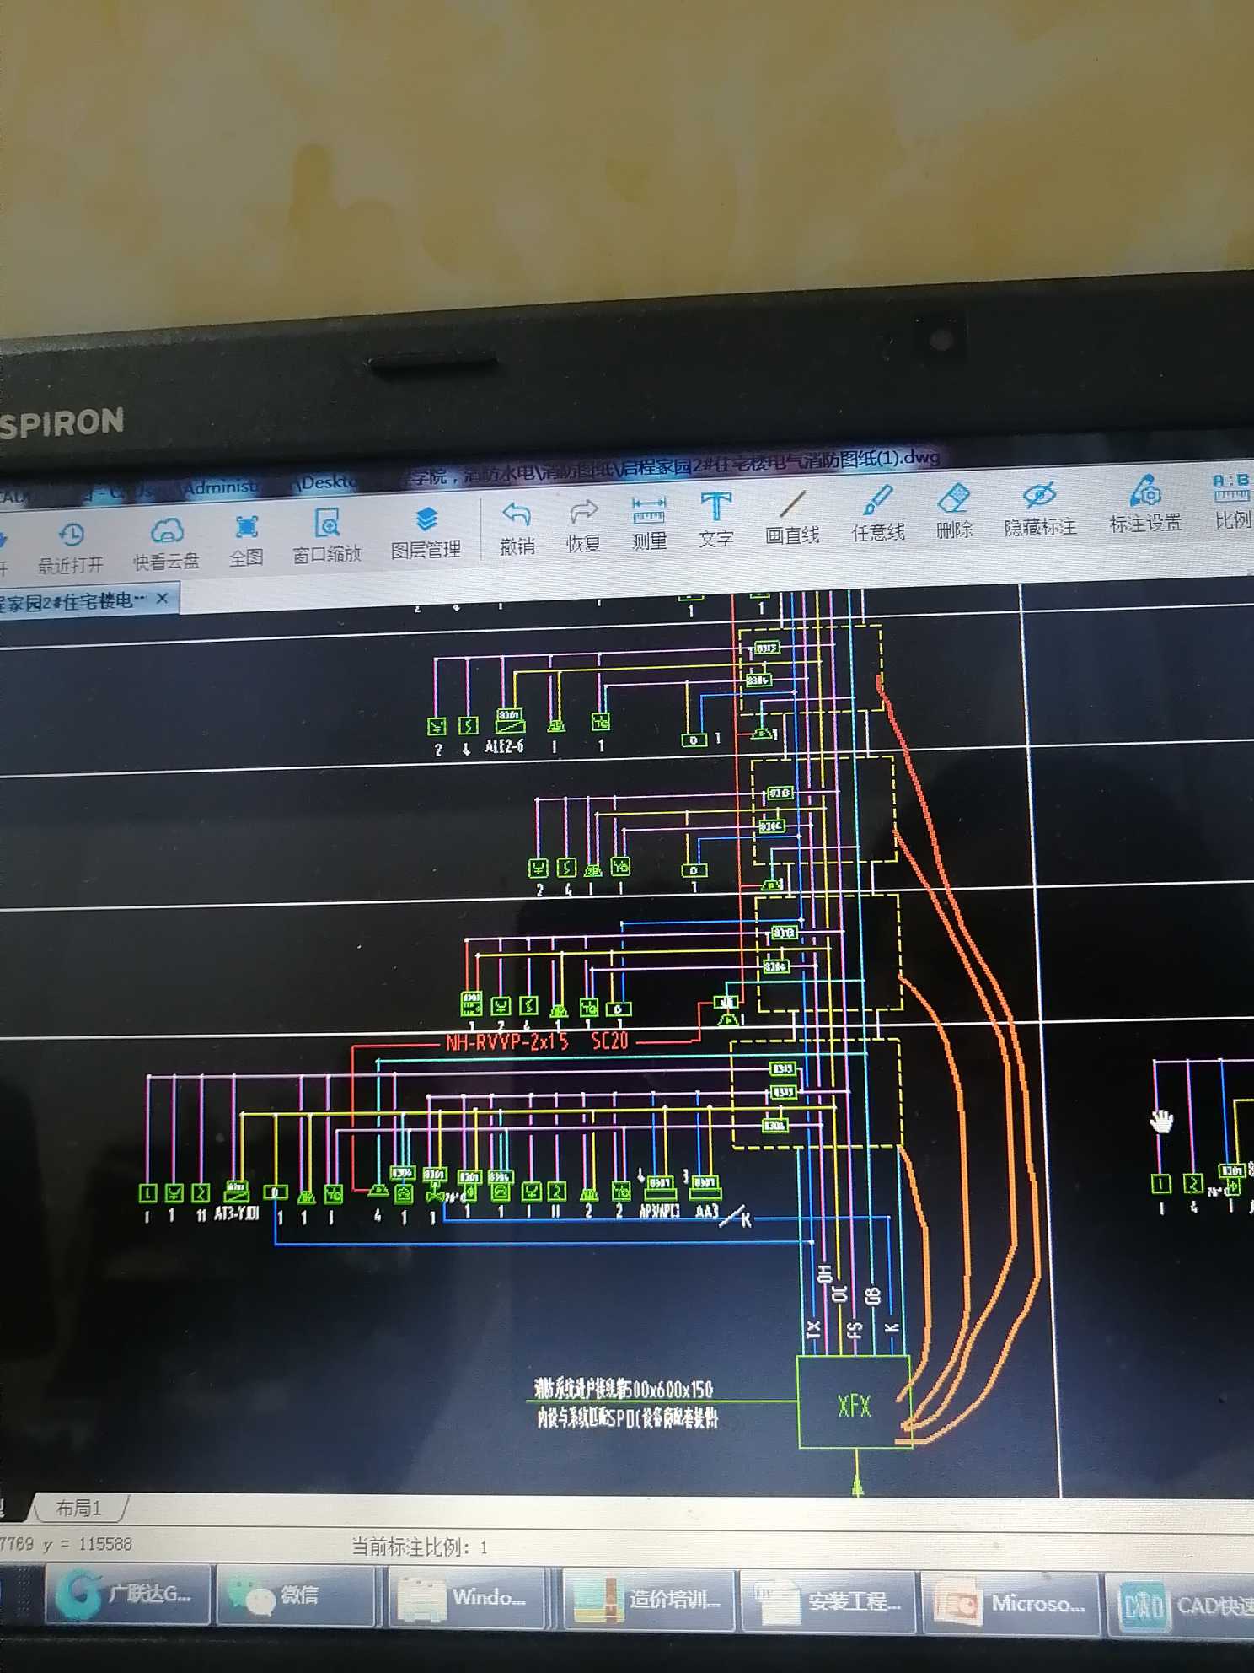Click the NH-RVVP-2x1.5 SC20 cable label
Image resolution: width=1254 pixels, height=1673 pixels.
coord(537,1042)
